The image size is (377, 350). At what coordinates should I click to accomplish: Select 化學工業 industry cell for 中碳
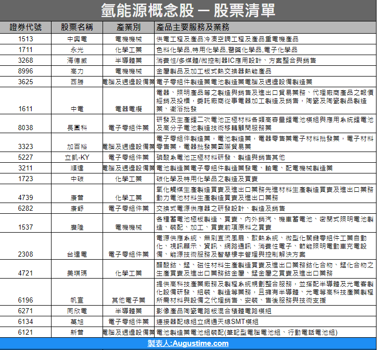129,179
